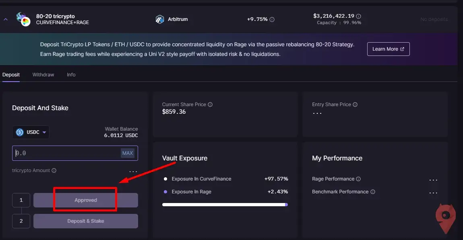
Task: Open the tricrypto Amount info icon
Action: tap(54, 170)
